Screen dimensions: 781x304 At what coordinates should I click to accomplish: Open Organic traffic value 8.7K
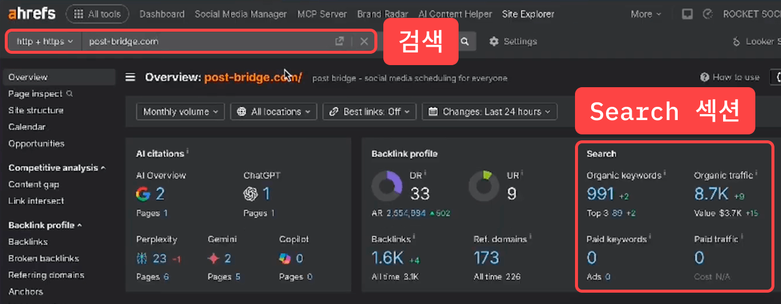pos(711,194)
